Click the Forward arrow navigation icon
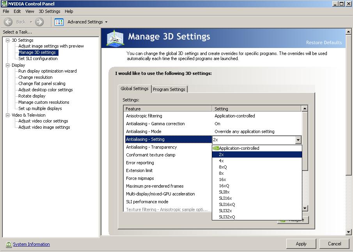The height and width of the screenshot is (252, 353). pyautogui.click(x=39, y=22)
